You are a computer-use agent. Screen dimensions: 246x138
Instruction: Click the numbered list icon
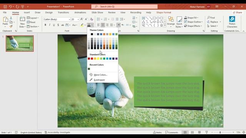105,19
